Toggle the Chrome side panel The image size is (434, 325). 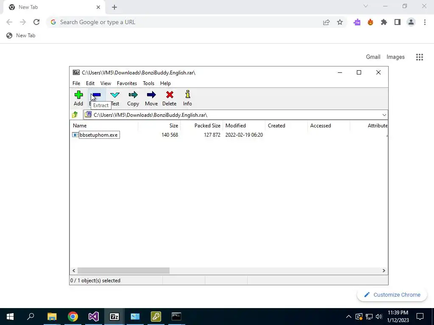[398, 22]
